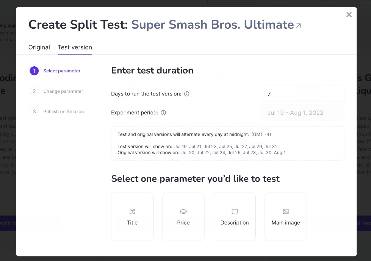This screenshot has width=371, height=261.
Task: Click info icon beside Experiment period
Action: click(x=163, y=113)
